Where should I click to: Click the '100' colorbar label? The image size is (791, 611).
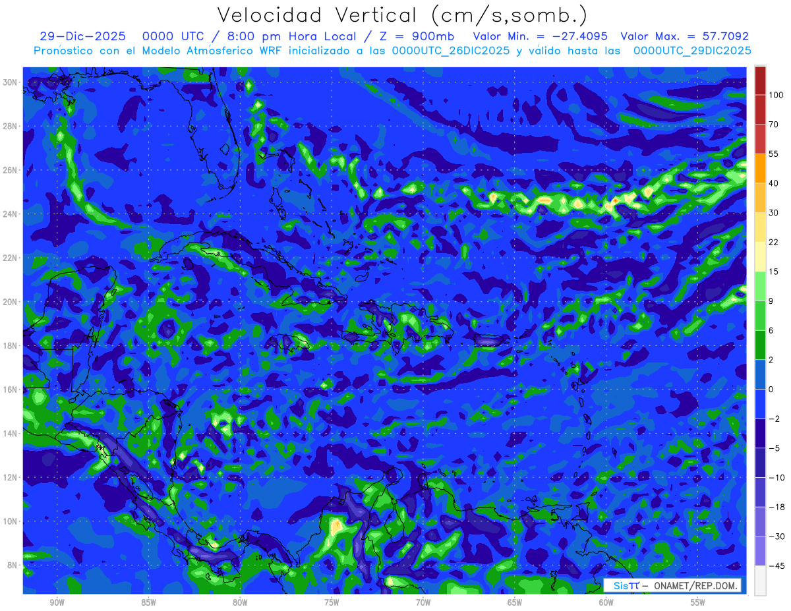776,96
